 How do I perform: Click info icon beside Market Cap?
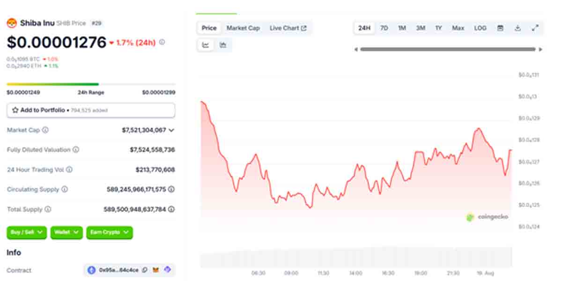coord(45,130)
